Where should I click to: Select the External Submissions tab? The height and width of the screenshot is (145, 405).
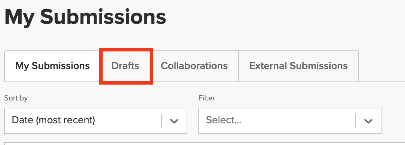click(299, 66)
